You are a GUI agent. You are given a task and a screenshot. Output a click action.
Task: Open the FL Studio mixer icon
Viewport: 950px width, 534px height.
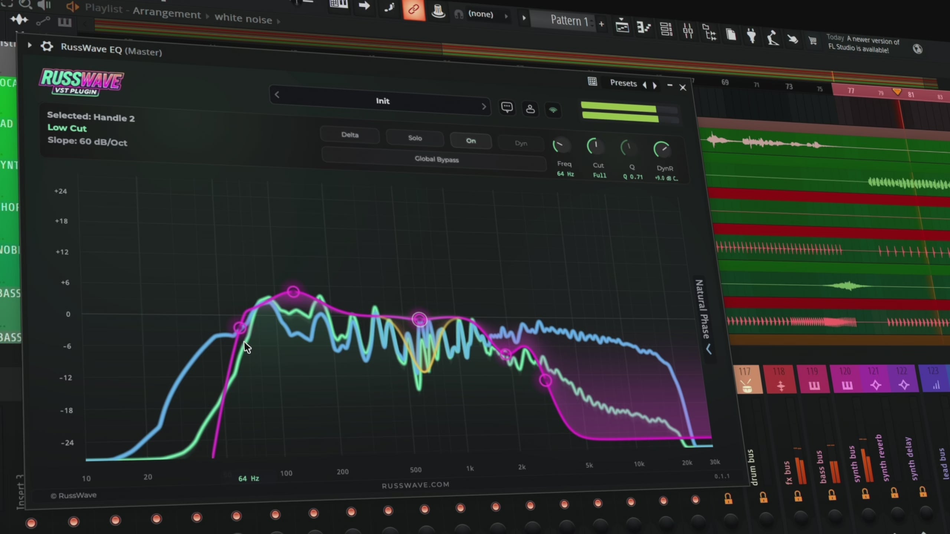[x=688, y=31]
